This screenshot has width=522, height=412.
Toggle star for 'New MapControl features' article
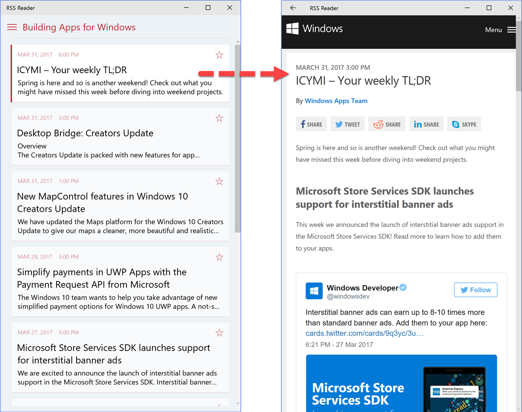(219, 181)
